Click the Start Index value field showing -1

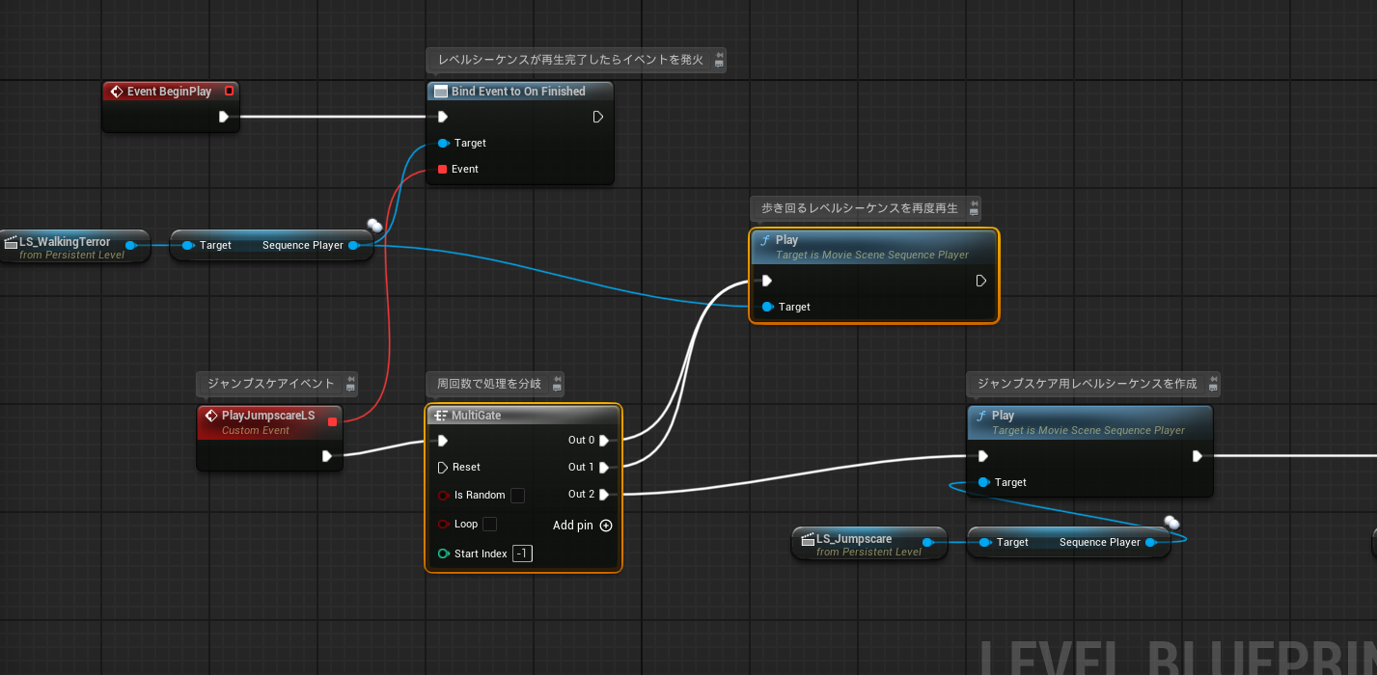[522, 553]
